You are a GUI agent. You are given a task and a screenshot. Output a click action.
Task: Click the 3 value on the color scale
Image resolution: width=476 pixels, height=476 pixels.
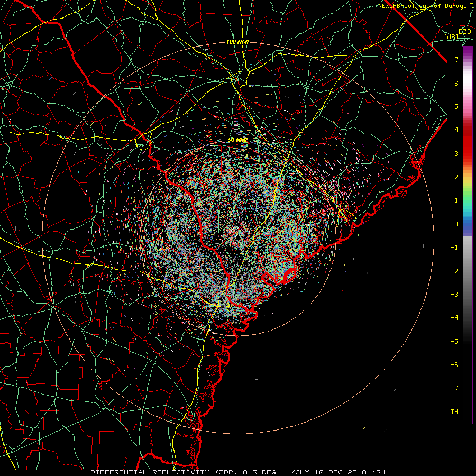point(456,153)
